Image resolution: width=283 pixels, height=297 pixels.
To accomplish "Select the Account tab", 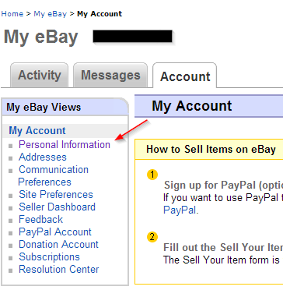I will (185, 76).
